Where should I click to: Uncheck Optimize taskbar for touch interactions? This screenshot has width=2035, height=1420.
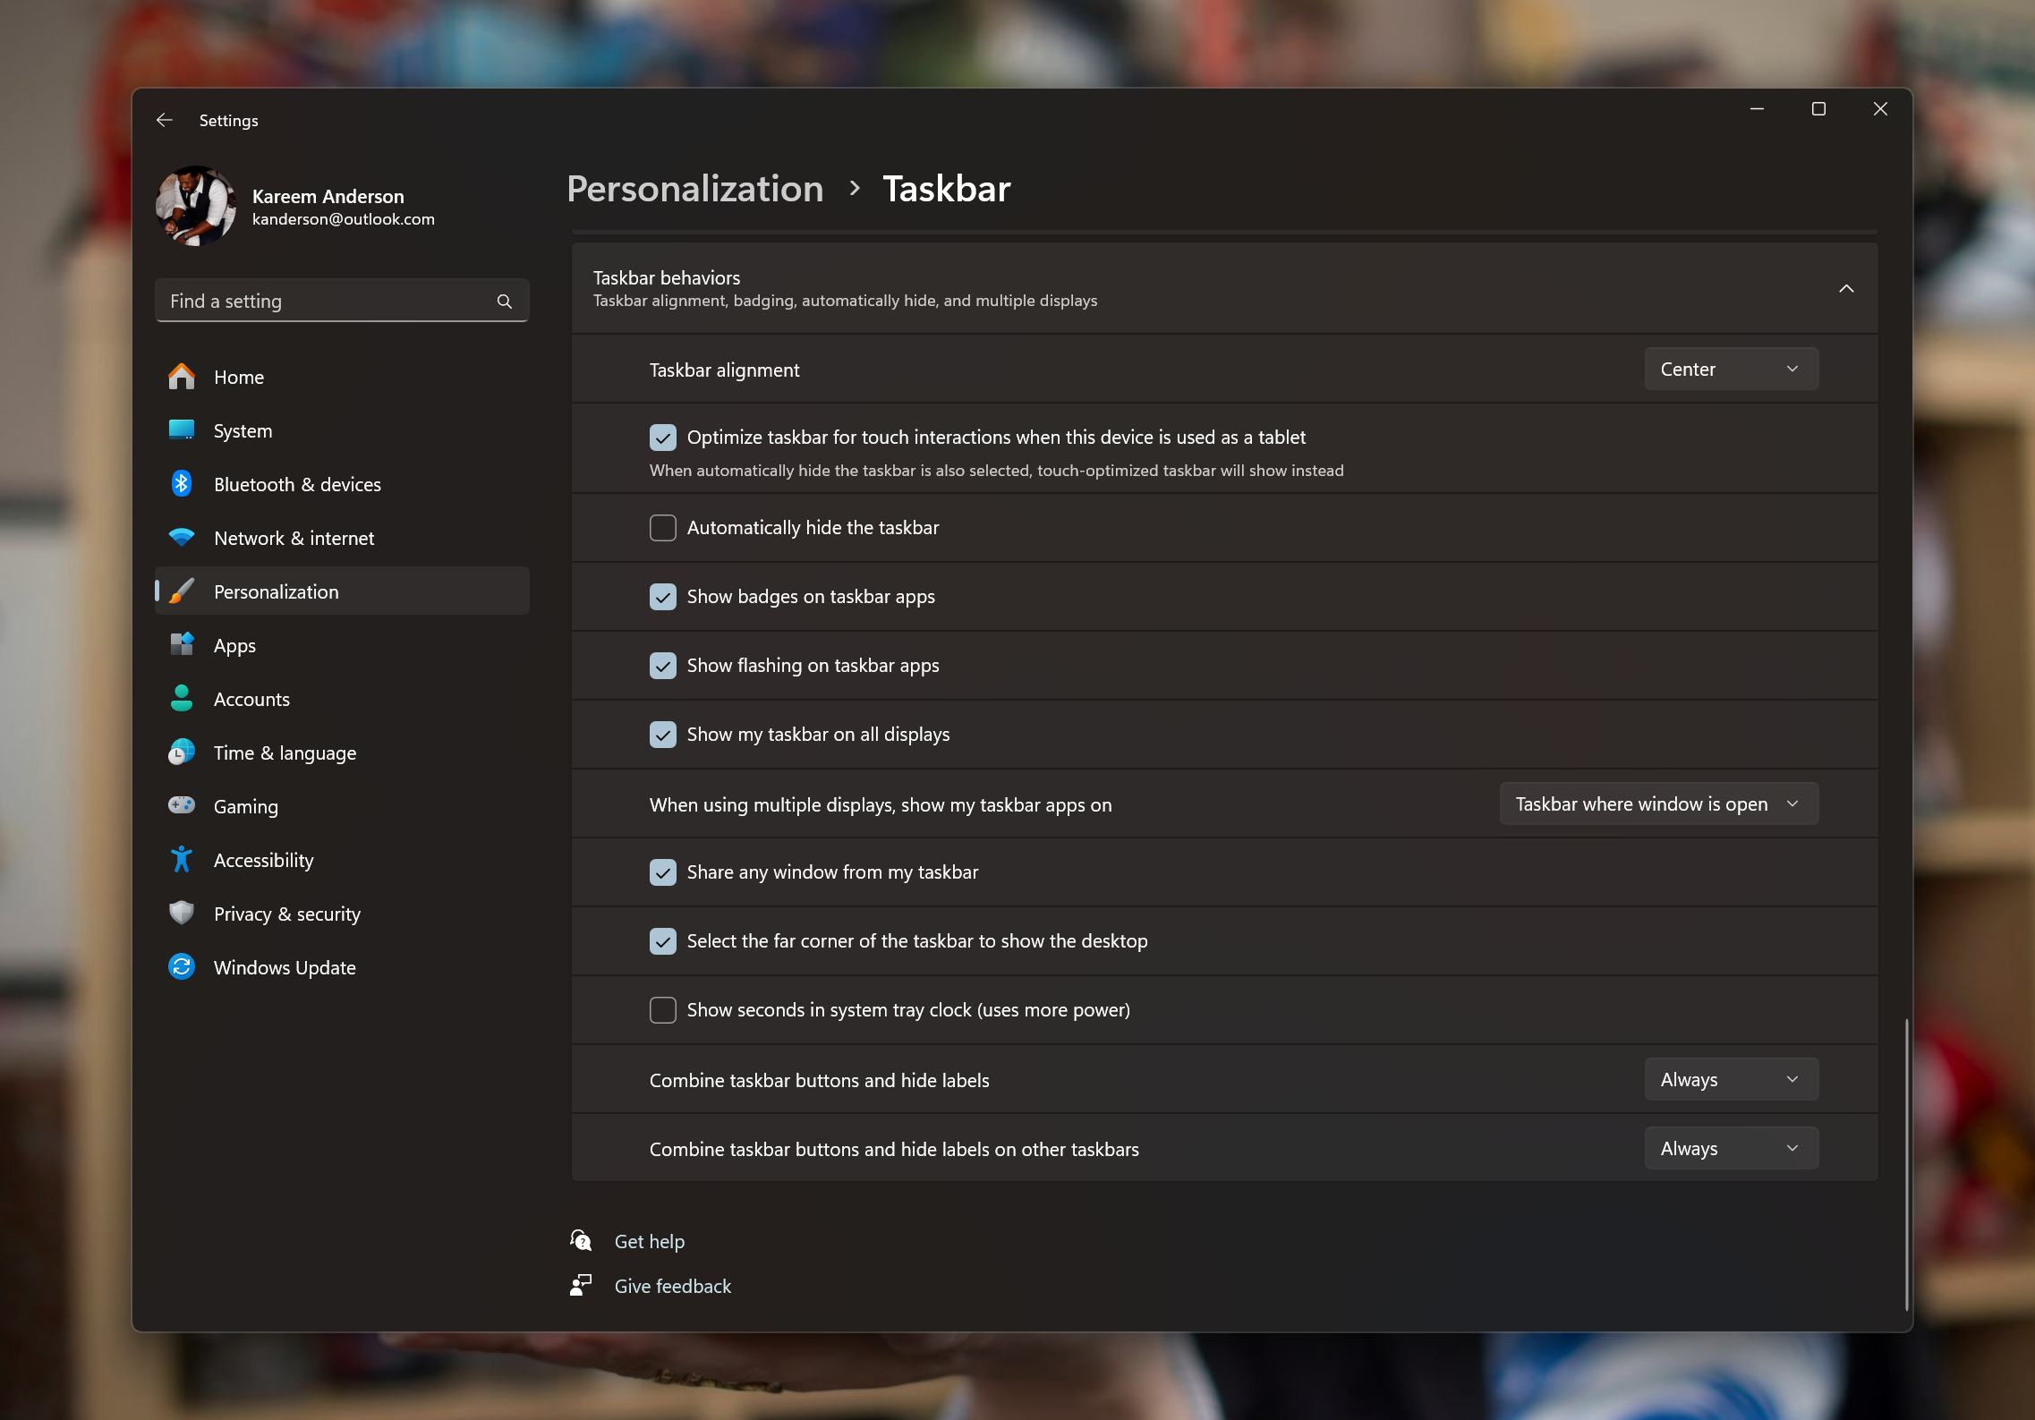[x=663, y=438]
